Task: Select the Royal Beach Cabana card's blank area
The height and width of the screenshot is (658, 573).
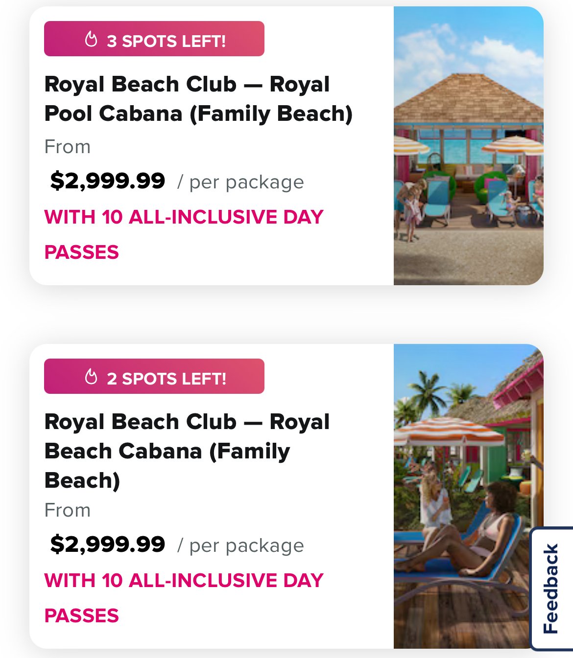Action: (x=358, y=489)
